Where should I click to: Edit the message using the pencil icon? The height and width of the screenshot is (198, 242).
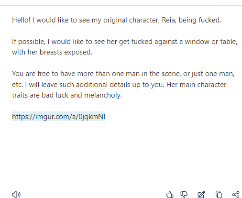[x=201, y=195]
